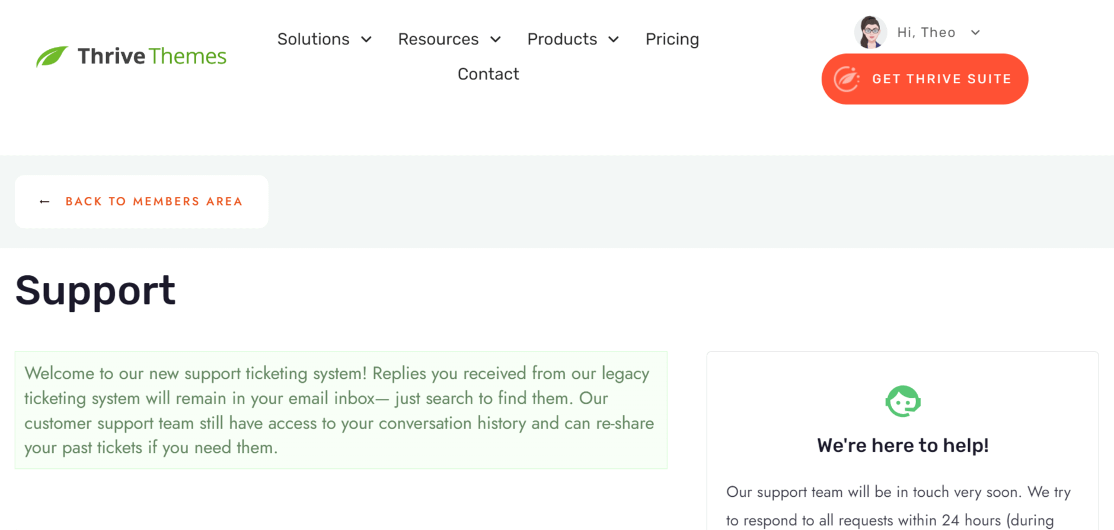This screenshot has height=530, width=1114.
Task: Open the Solutions menu item
Action: pyautogui.click(x=313, y=39)
